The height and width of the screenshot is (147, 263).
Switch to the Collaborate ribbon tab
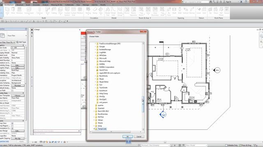[69, 5]
